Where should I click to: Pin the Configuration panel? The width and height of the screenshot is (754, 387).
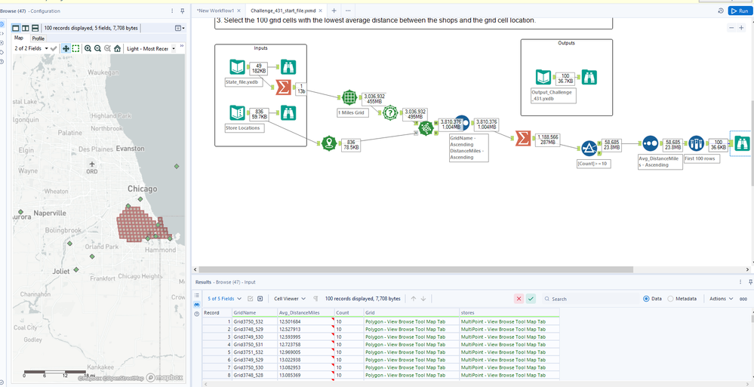click(182, 11)
